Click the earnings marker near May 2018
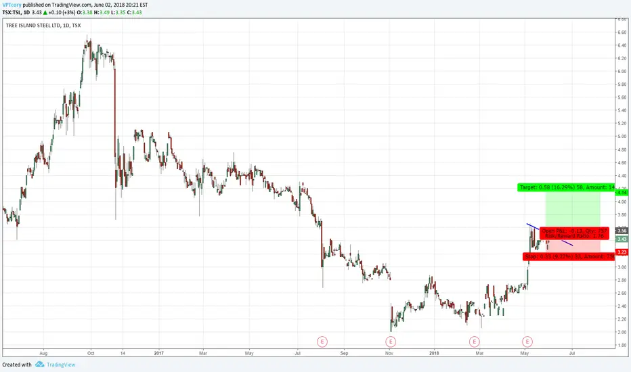 coord(527,342)
